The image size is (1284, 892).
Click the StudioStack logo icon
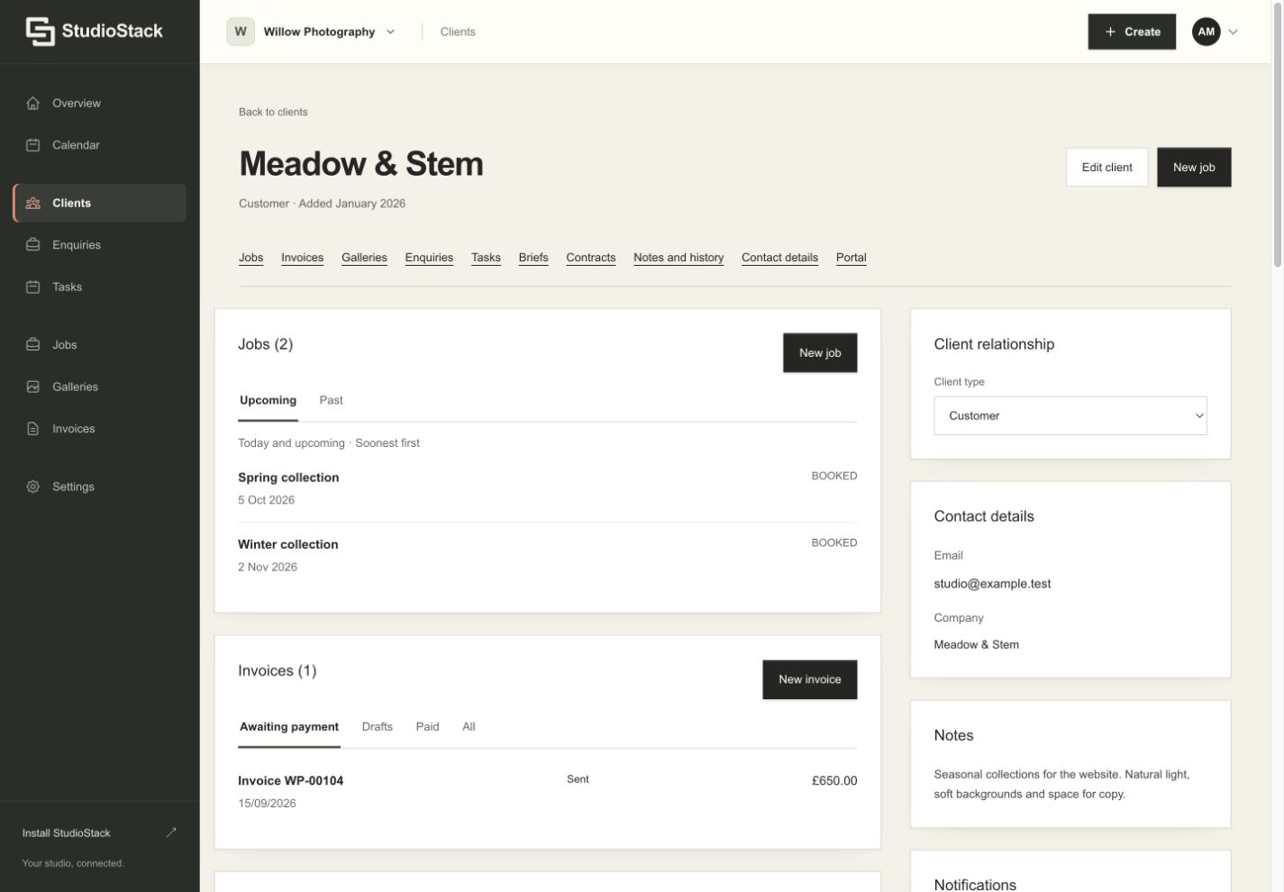coord(40,31)
